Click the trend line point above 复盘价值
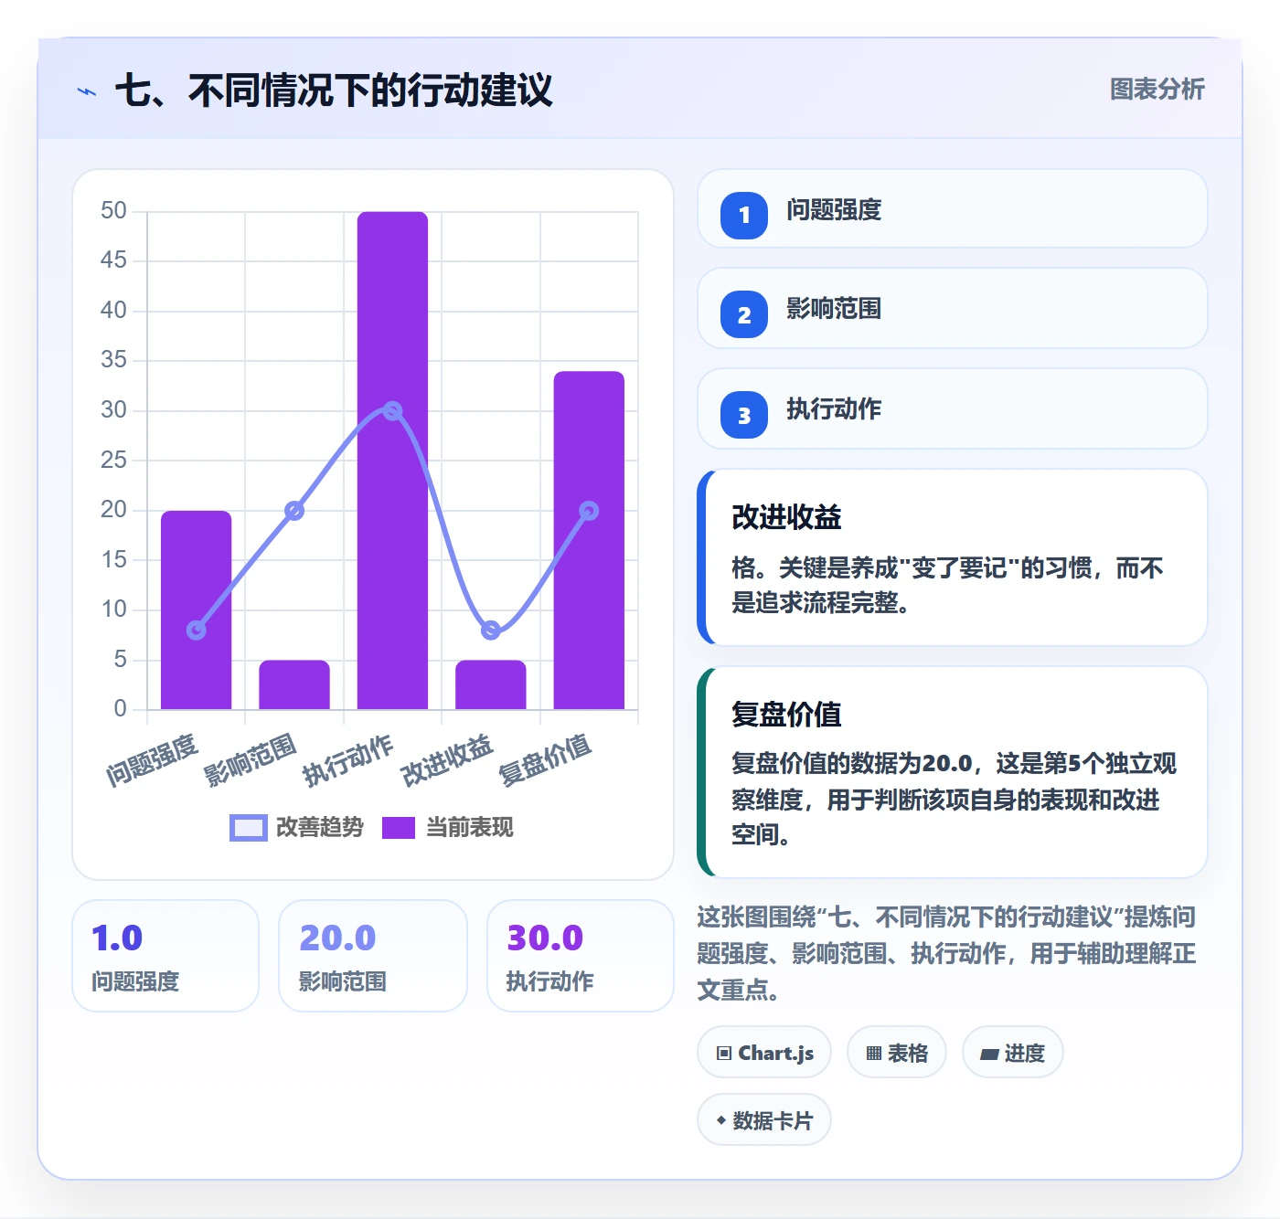 click(589, 511)
